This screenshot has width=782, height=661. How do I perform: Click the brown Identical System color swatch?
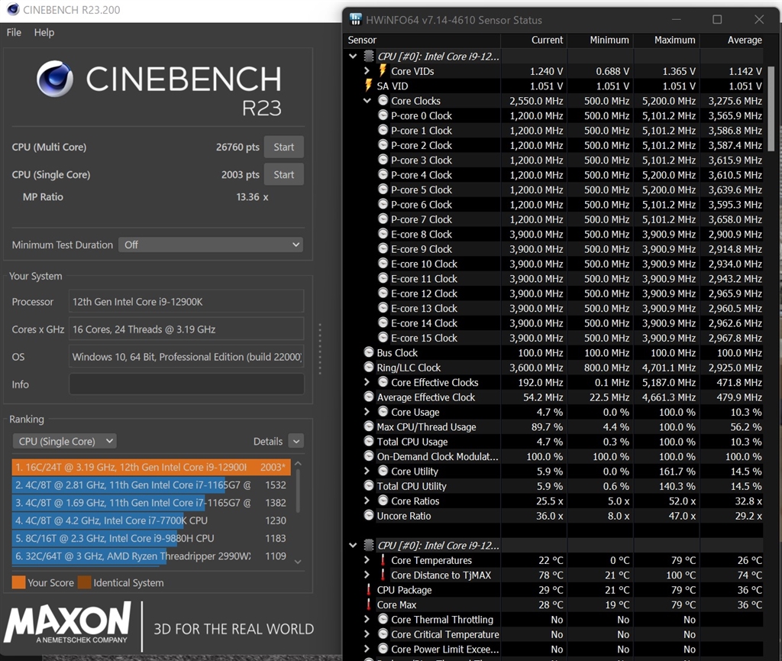point(84,582)
